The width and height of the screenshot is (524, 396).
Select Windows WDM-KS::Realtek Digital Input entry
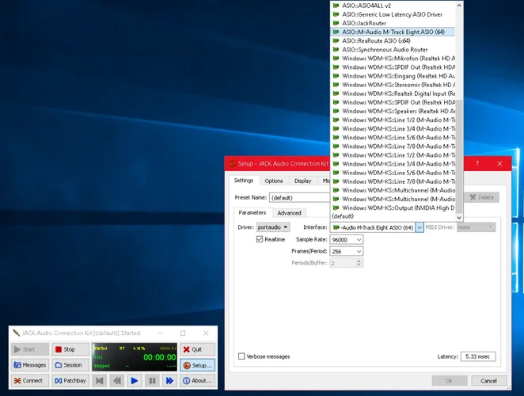click(393, 93)
